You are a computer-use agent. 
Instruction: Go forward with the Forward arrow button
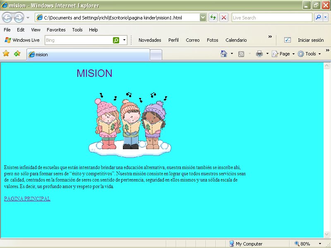(19, 17)
